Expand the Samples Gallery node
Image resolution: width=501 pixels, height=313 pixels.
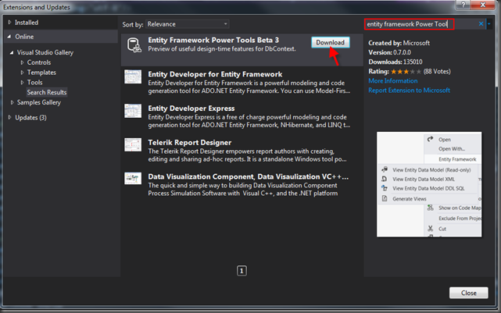[13, 102]
